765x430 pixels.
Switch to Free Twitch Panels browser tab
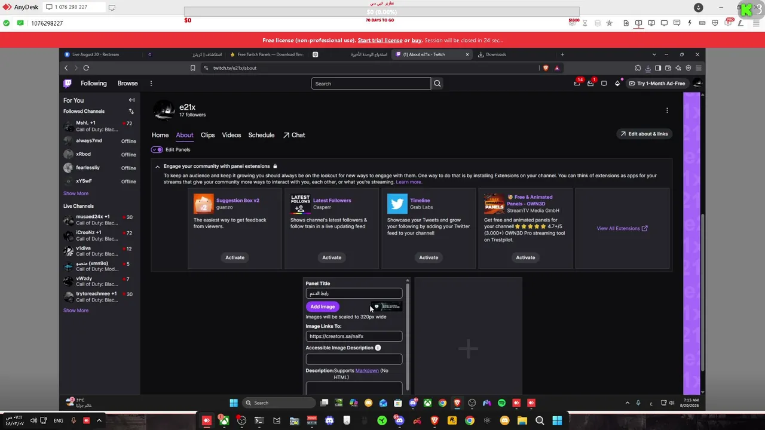click(x=267, y=54)
